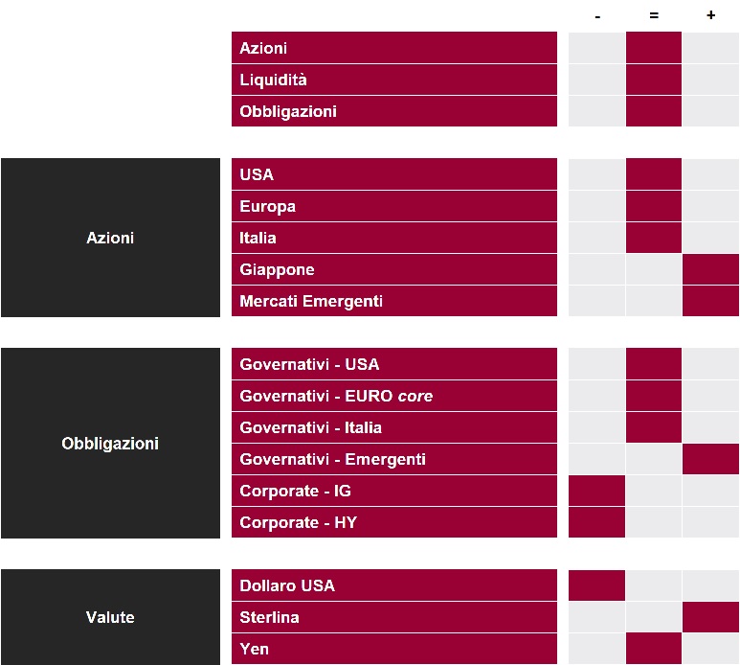This screenshot has width=740, height=665.
Task: Select the highlighted minus cell for Dollaro USA
Action: coord(597,585)
